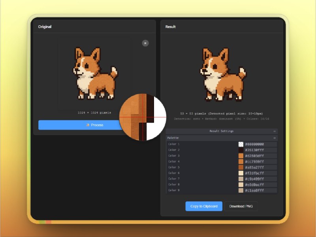Choose the Color 8 swatch
This screenshot has width=316, height=237.
241,185
